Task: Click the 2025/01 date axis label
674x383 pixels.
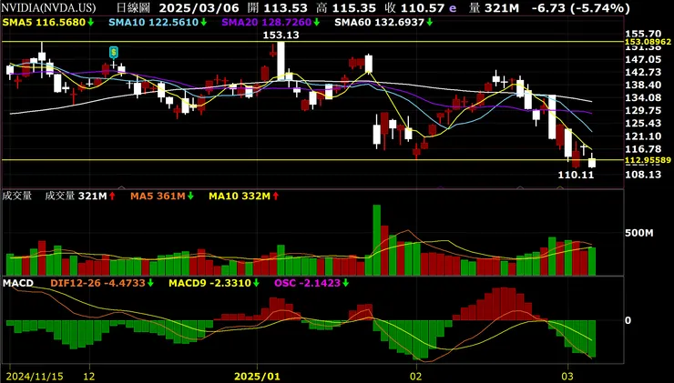Action: (x=257, y=377)
